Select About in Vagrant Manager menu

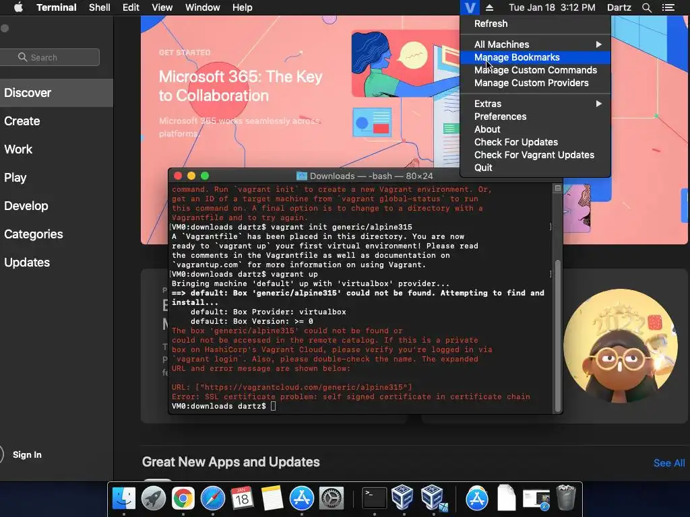535,129
